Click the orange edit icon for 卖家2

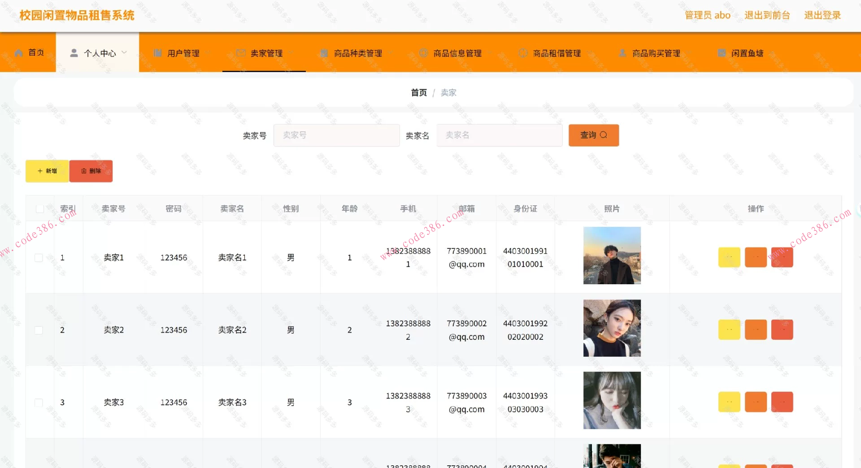[x=755, y=329]
